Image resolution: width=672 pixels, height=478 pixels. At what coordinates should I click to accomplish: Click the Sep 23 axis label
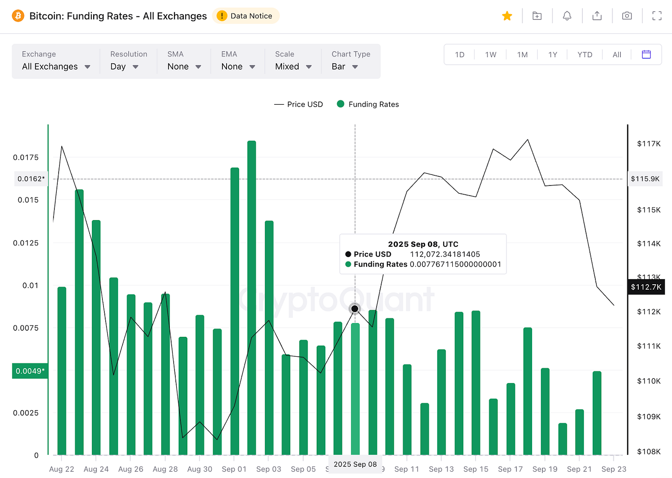point(614,469)
